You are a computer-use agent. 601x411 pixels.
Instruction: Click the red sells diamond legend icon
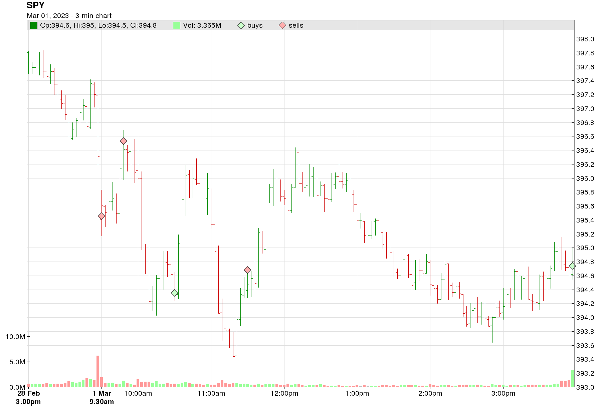point(282,25)
